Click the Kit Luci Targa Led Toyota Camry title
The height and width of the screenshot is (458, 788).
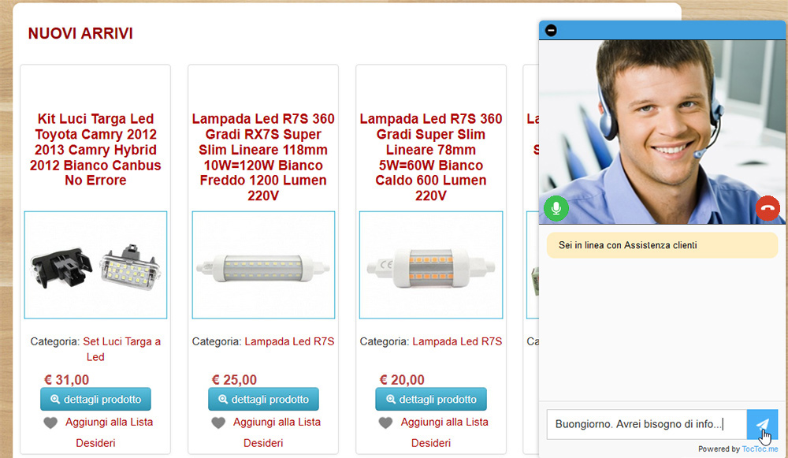coord(95,149)
